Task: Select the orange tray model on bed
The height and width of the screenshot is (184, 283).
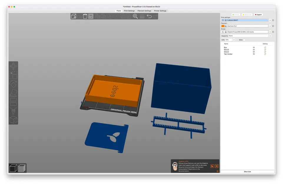Action: [114, 91]
